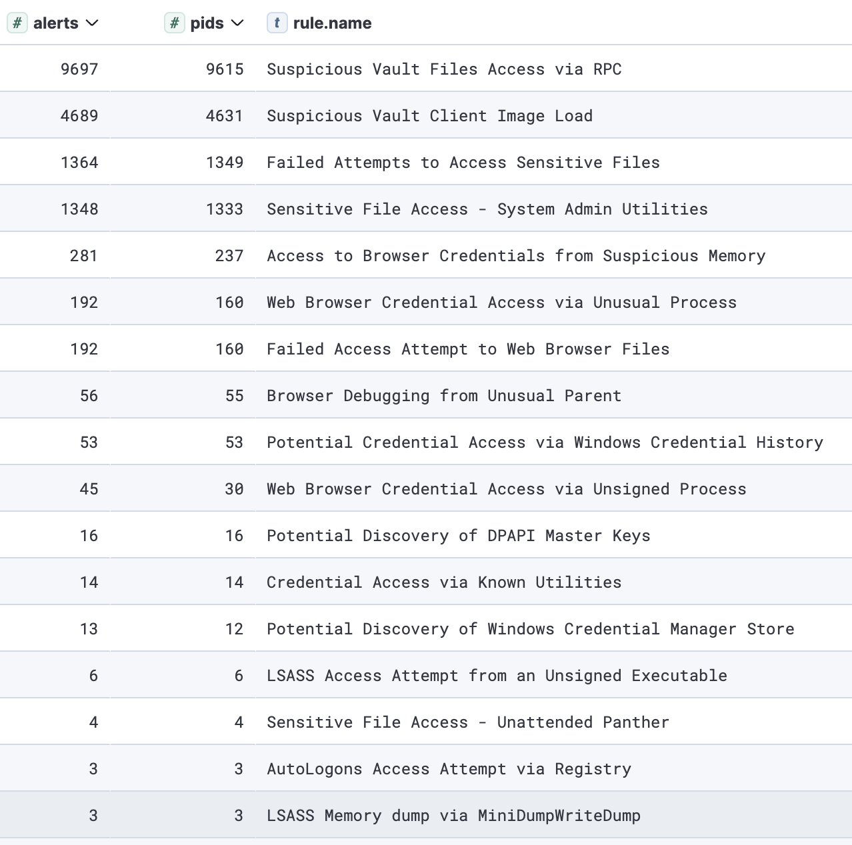The width and height of the screenshot is (852, 845).
Task: Click pids value 55
Action: [x=234, y=396]
